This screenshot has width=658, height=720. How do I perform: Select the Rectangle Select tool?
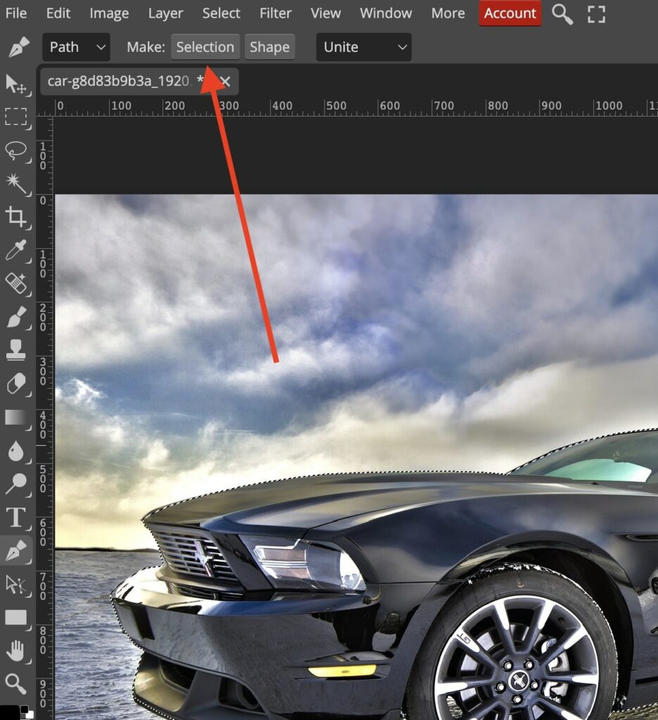coord(16,117)
